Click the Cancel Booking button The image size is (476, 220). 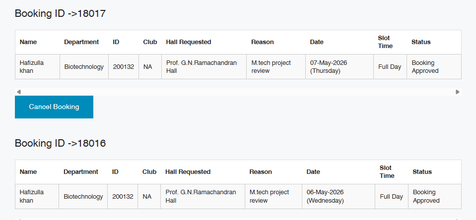pos(54,107)
